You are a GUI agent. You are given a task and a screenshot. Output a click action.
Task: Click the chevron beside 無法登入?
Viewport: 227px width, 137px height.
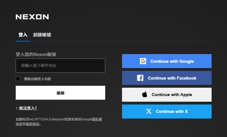coord(17,108)
